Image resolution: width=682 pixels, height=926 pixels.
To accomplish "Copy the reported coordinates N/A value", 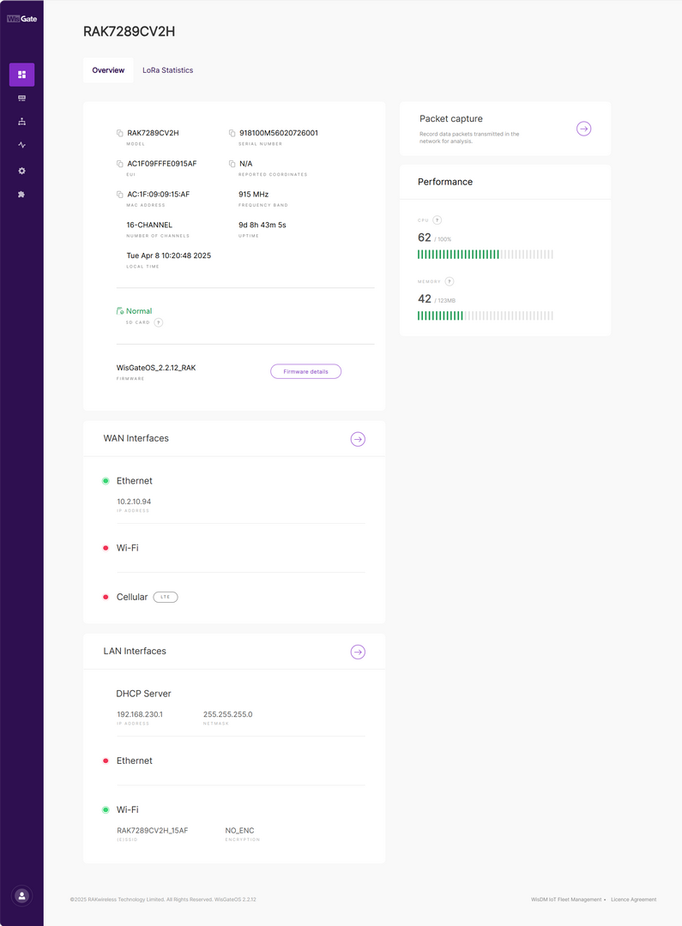I will pyautogui.click(x=232, y=164).
